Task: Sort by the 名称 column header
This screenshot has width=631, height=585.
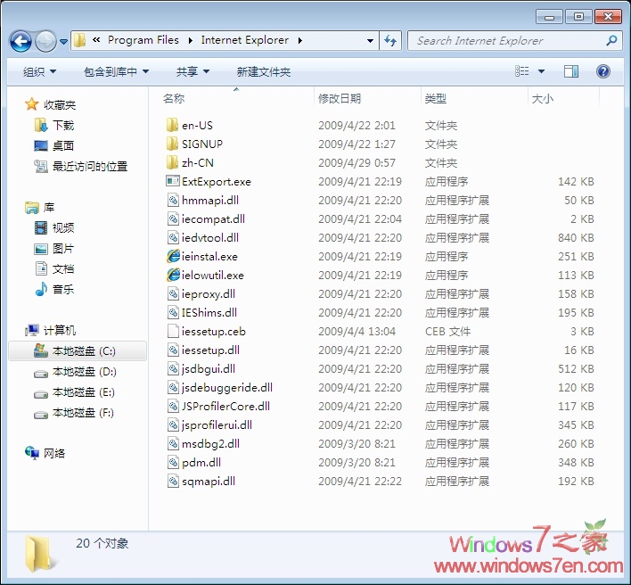Action: click(174, 98)
